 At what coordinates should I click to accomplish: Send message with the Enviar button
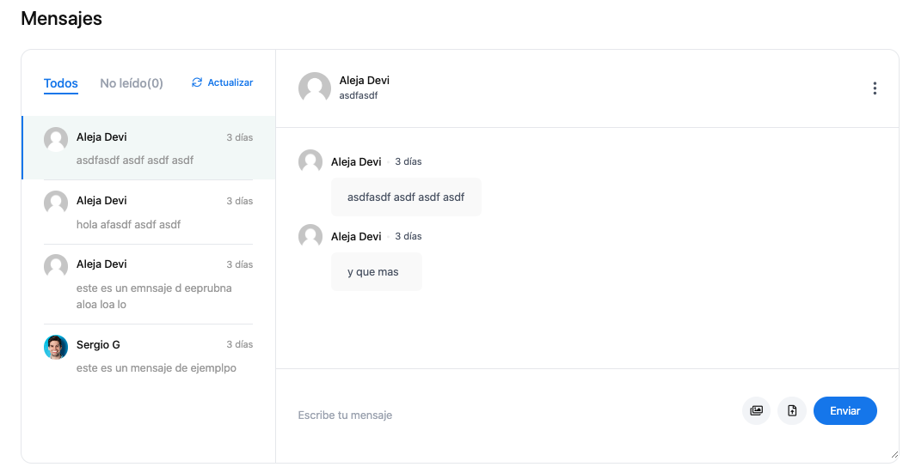845,410
